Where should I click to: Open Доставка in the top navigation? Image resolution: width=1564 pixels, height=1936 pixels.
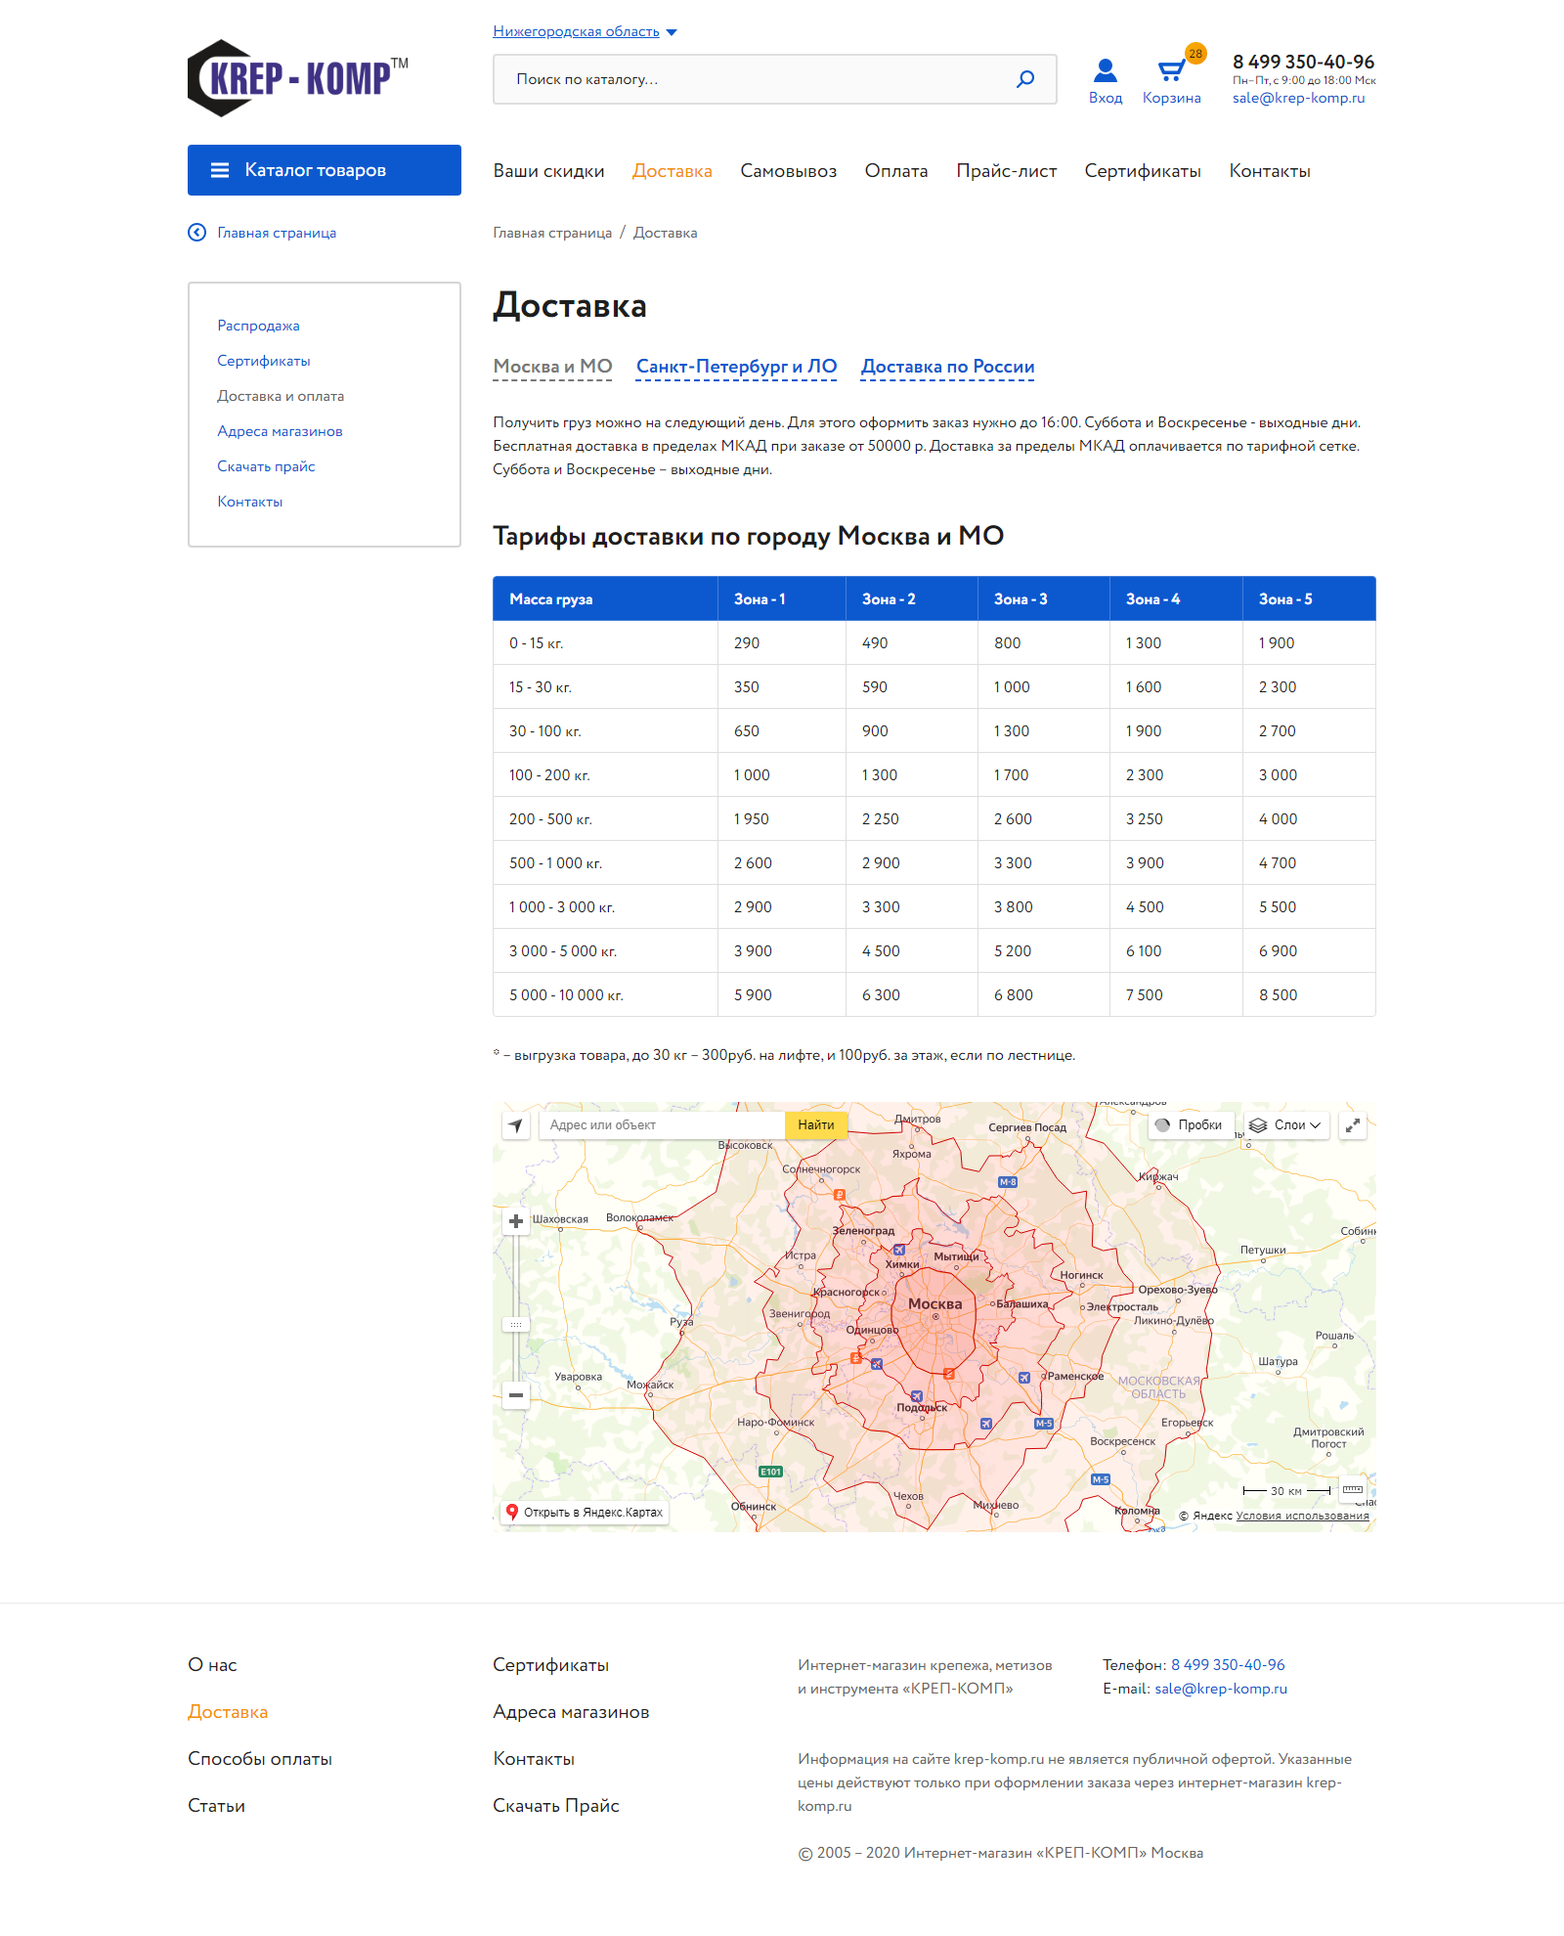(x=673, y=171)
